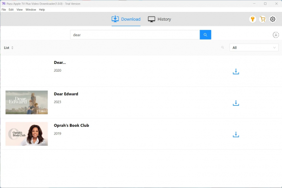Minimize the Pazu window
The width and height of the screenshot is (282, 188).
tap(254, 4)
